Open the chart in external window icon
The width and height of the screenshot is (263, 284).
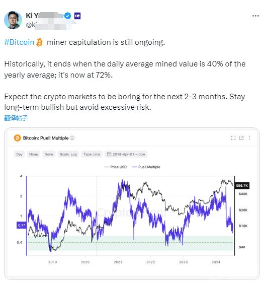click(x=241, y=138)
